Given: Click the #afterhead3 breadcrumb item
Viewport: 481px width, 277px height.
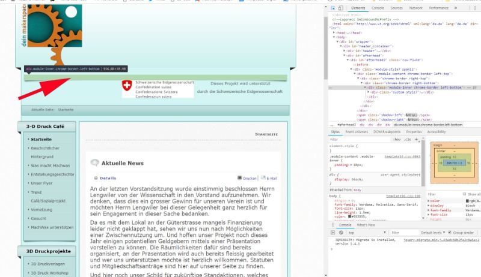Looking at the screenshot, I should [x=347, y=125].
